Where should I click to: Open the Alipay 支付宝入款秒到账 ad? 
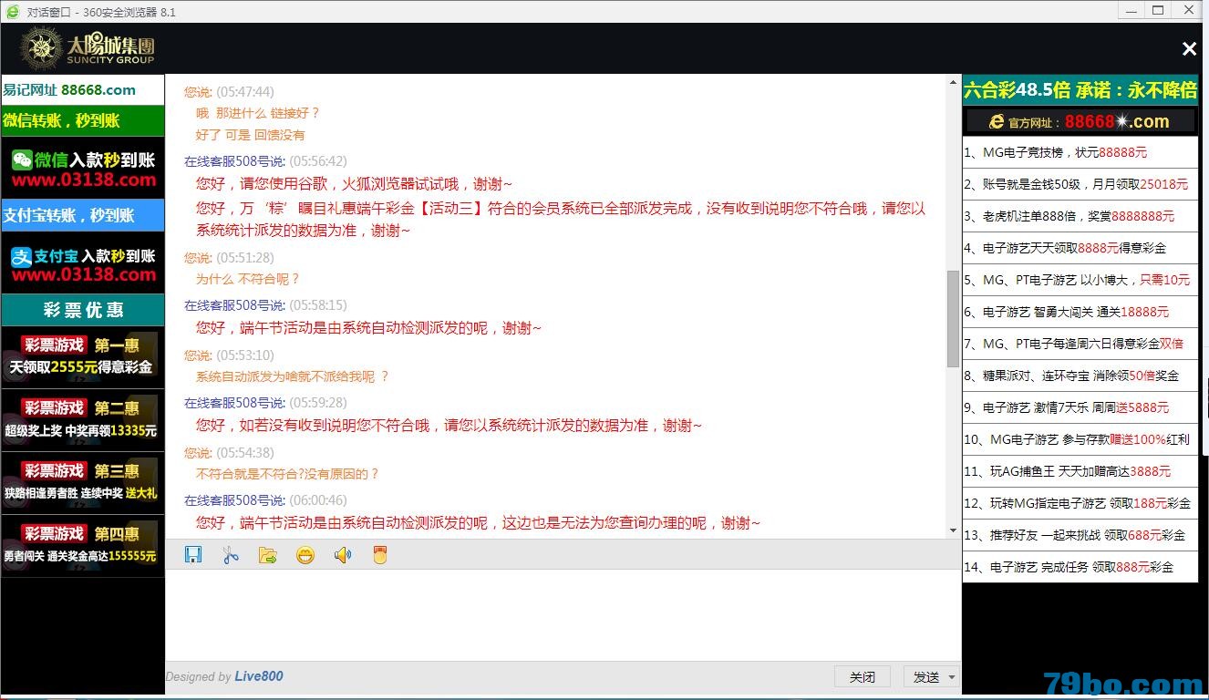(82, 263)
